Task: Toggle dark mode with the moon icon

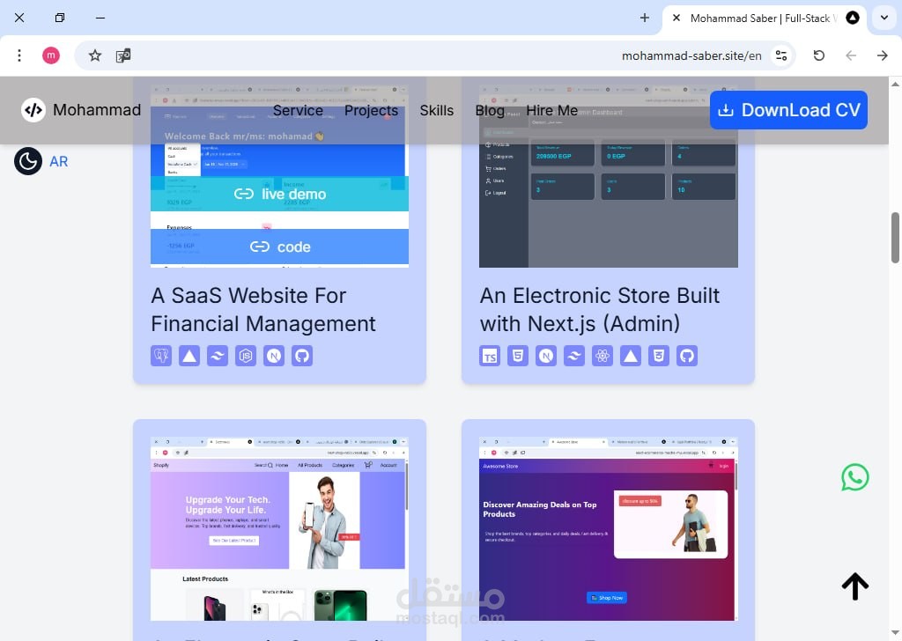Action: tap(28, 161)
